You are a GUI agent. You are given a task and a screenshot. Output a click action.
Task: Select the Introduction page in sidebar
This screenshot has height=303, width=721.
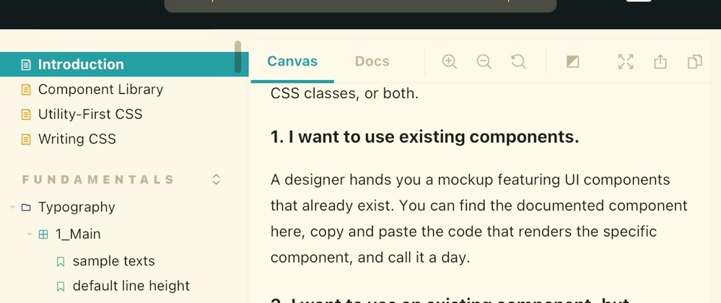pos(81,64)
